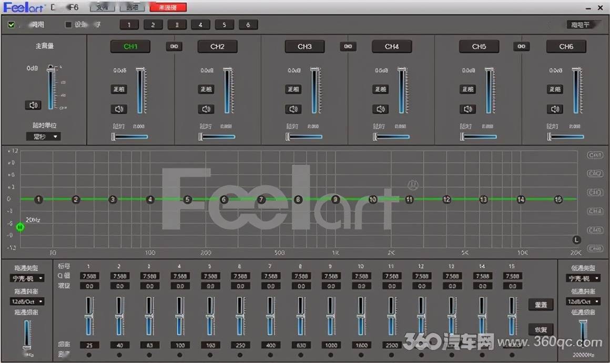Open the 12dB/Oct high-pass slope dropdown on left
Image resolution: width=610 pixels, height=363 pixels.
pos(27,301)
